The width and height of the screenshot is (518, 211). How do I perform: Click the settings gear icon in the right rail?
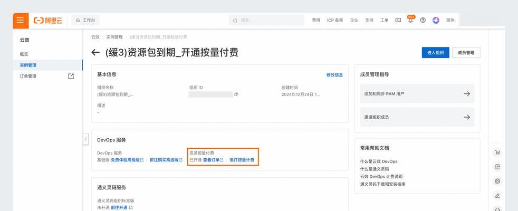click(497, 181)
